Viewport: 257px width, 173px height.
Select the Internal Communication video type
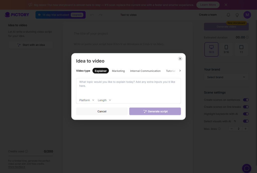tap(145, 71)
